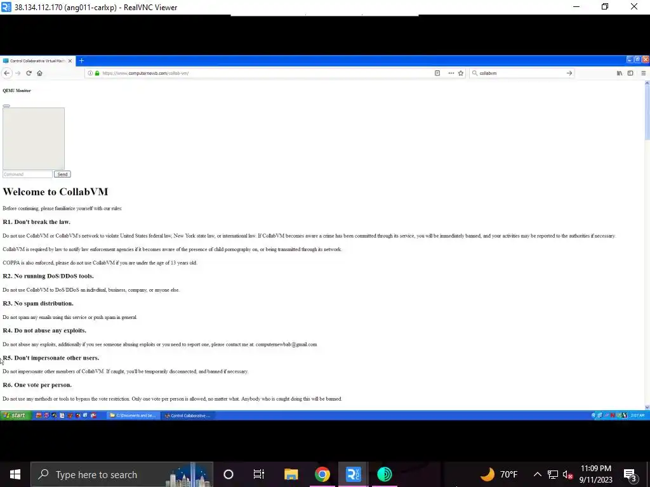650x487 pixels.
Task: Open the notification center icon
Action: [630, 474]
